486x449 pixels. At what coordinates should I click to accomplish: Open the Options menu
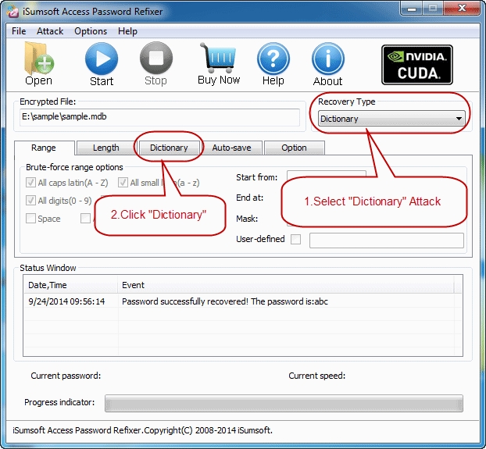(x=91, y=31)
